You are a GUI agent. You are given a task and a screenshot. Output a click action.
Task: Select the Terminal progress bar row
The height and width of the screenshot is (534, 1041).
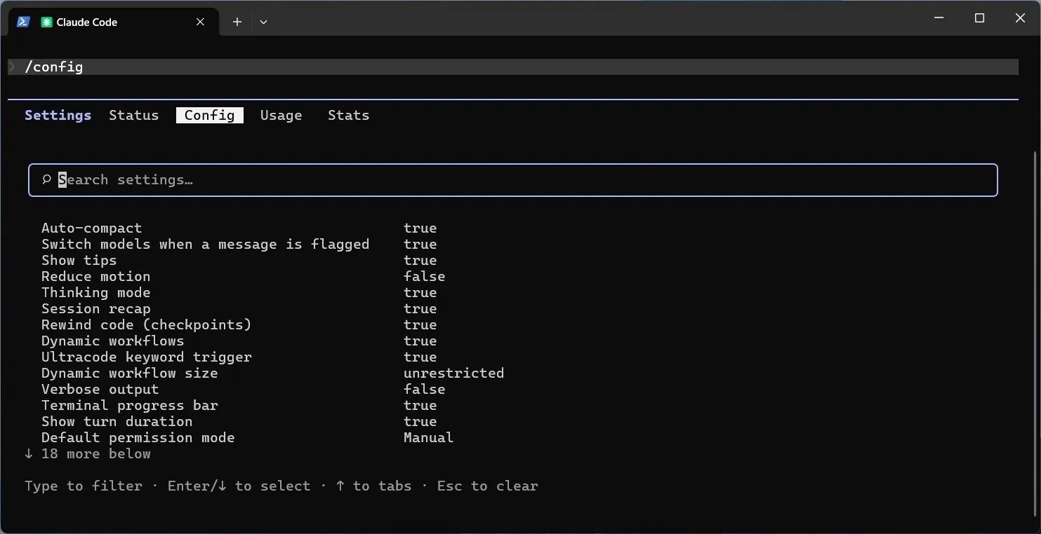(x=239, y=406)
